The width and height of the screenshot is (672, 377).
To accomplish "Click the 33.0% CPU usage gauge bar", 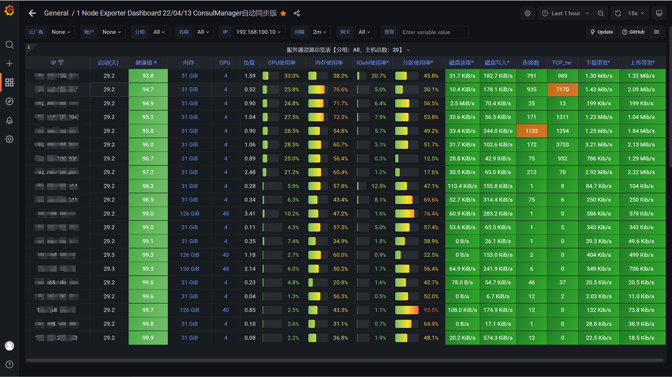I will coord(271,76).
